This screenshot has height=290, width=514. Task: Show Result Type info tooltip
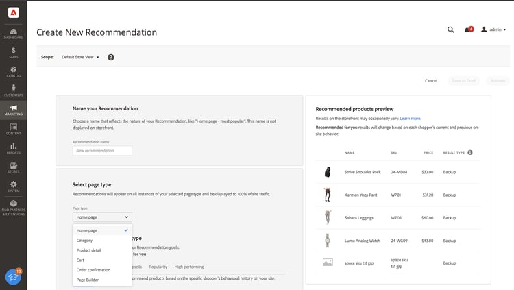pyautogui.click(x=470, y=152)
